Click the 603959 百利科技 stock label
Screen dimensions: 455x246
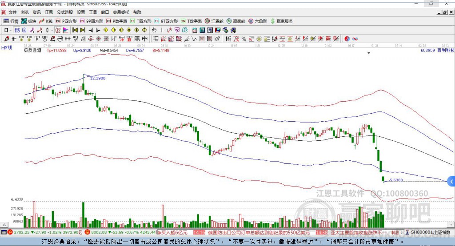[x=437, y=50]
